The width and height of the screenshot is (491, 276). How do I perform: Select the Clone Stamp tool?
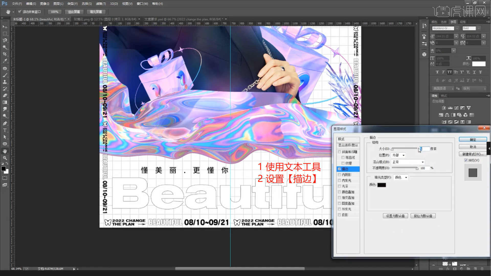pos(5,82)
